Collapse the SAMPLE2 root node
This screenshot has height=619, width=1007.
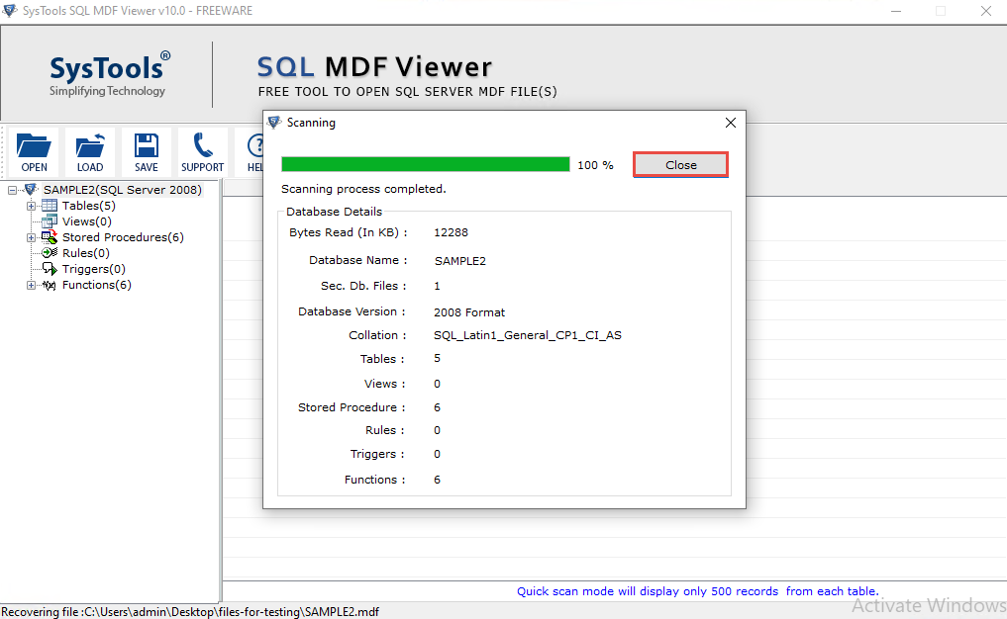[x=12, y=190]
